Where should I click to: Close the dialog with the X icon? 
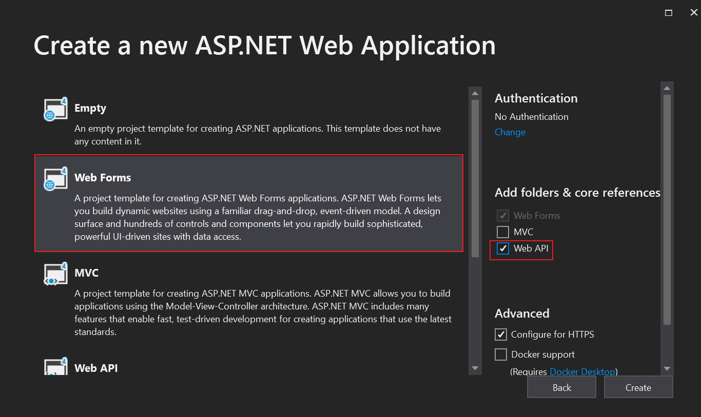pos(693,13)
